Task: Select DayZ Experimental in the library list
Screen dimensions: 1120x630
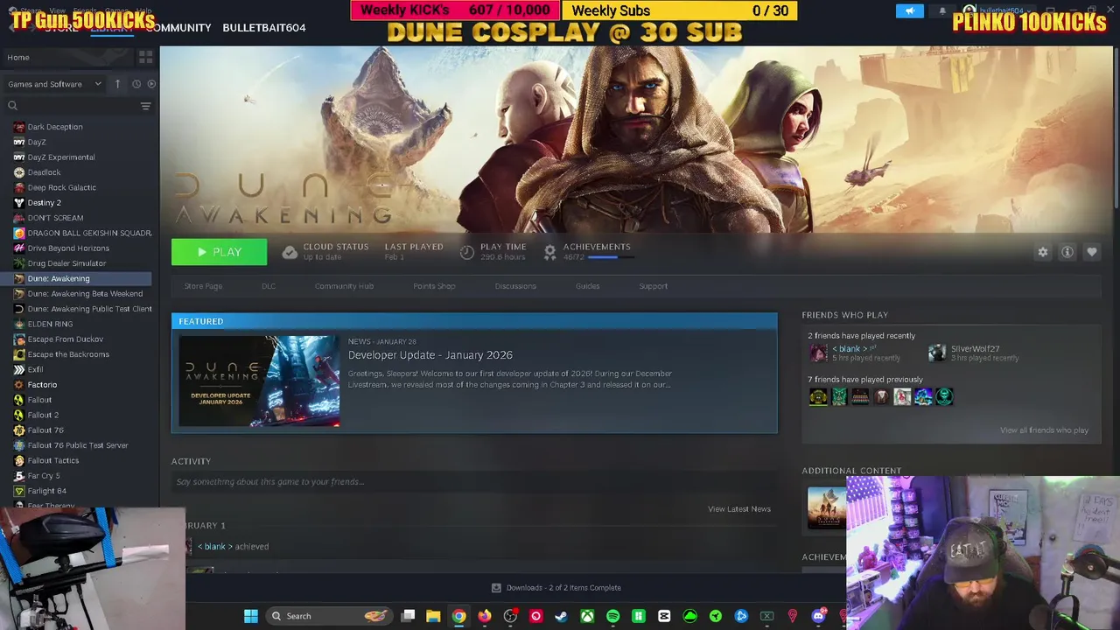Action: tap(61, 157)
